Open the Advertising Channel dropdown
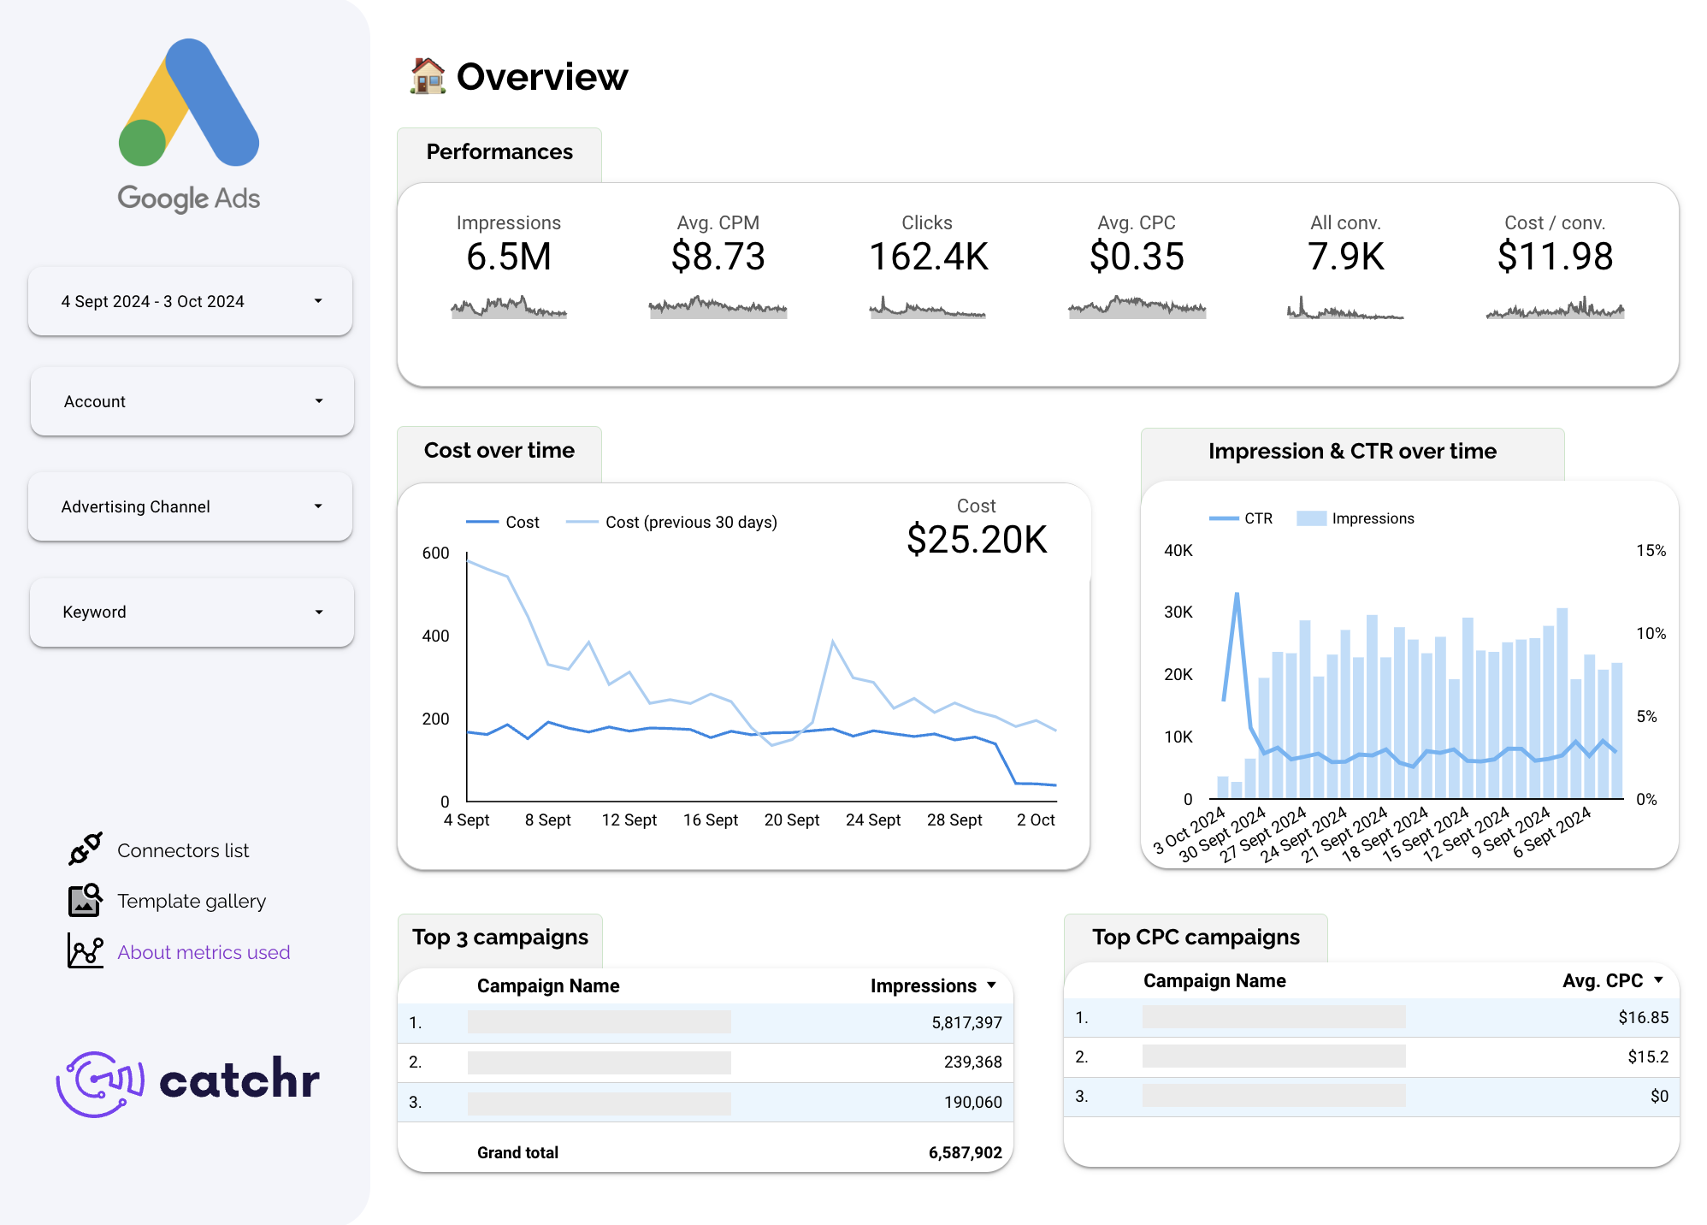The image size is (1707, 1225). pos(190,506)
